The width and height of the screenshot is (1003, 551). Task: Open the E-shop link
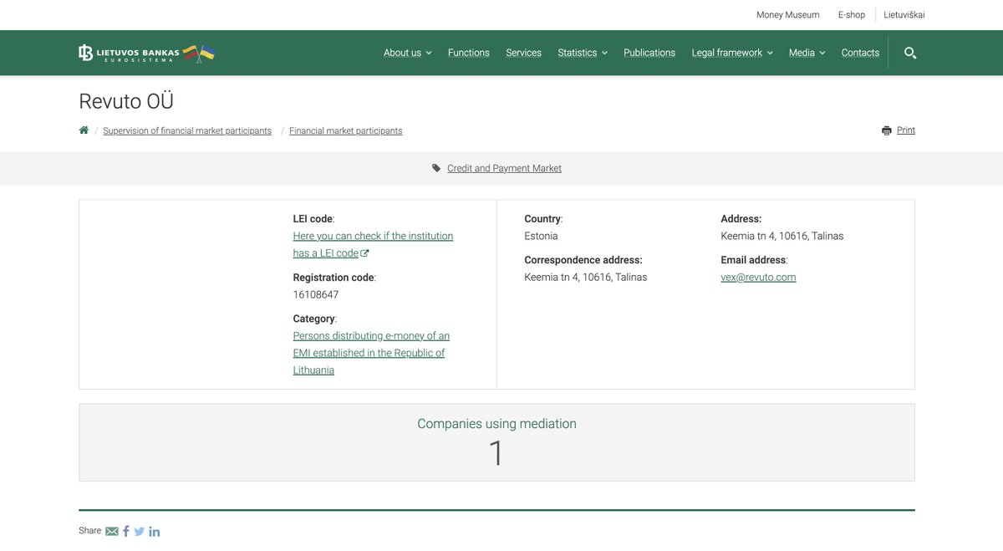tap(852, 15)
